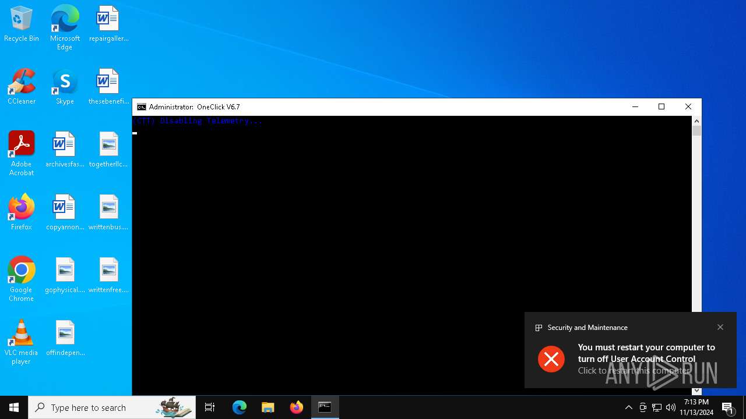
Task: Click the console scrollbar thumb
Action: coord(696,131)
